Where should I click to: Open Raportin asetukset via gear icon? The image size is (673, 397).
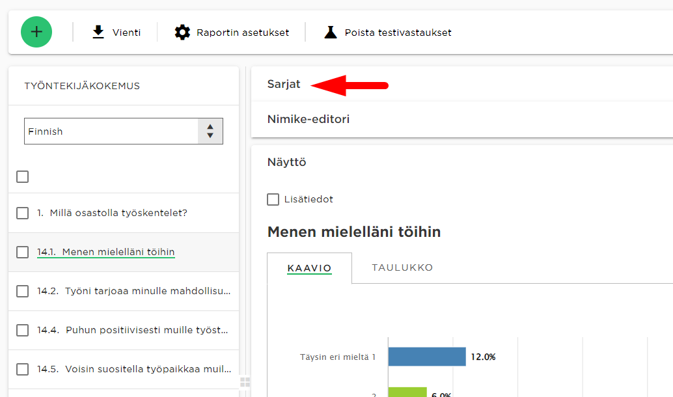[x=182, y=32]
